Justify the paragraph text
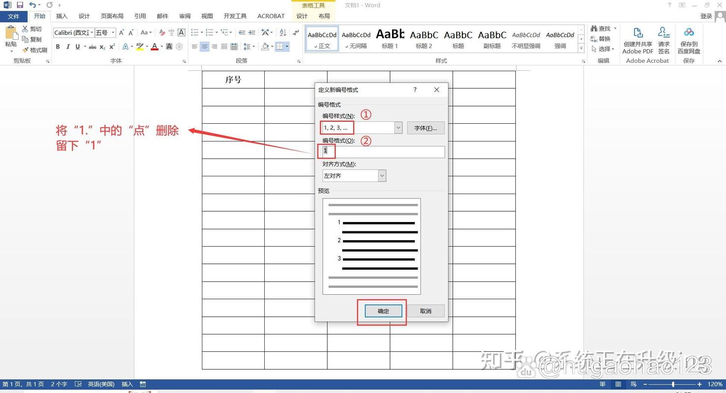This screenshot has width=726, height=393. pos(224,47)
